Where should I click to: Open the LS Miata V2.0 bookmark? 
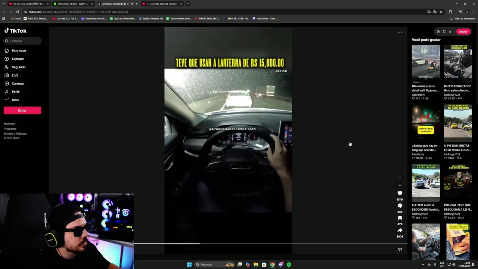pos(65,18)
